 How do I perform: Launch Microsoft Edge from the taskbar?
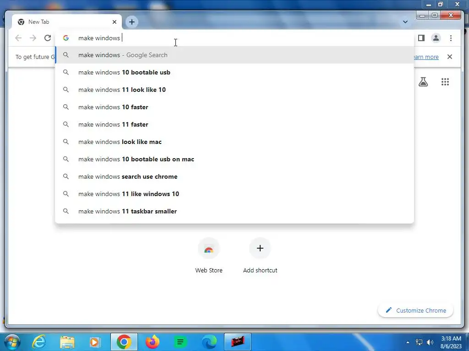pos(209,342)
